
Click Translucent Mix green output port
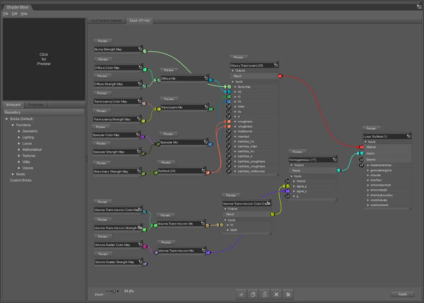pyautogui.click(x=211, y=109)
